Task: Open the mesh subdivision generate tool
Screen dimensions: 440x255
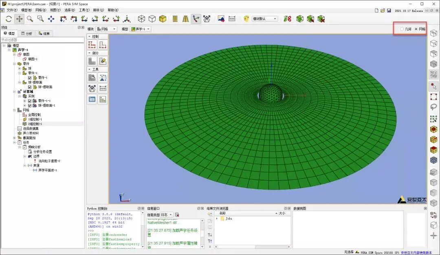Action: tap(92, 61)
